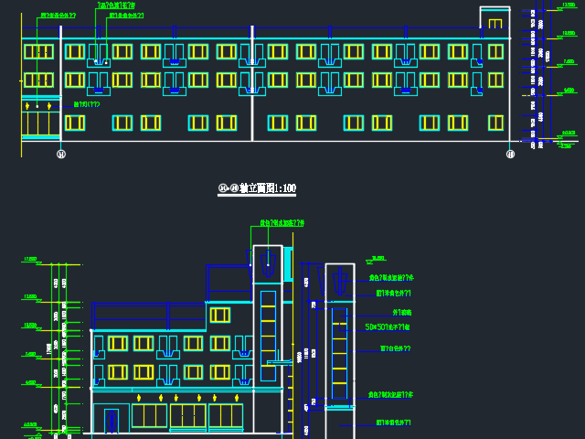Click the 50×50 annotation text on the tower detail

point(388,327)
